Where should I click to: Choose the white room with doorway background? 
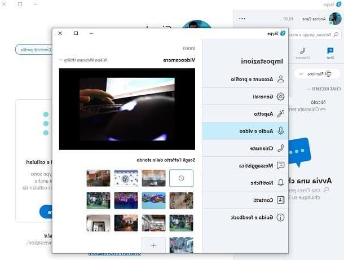(98, 223)
